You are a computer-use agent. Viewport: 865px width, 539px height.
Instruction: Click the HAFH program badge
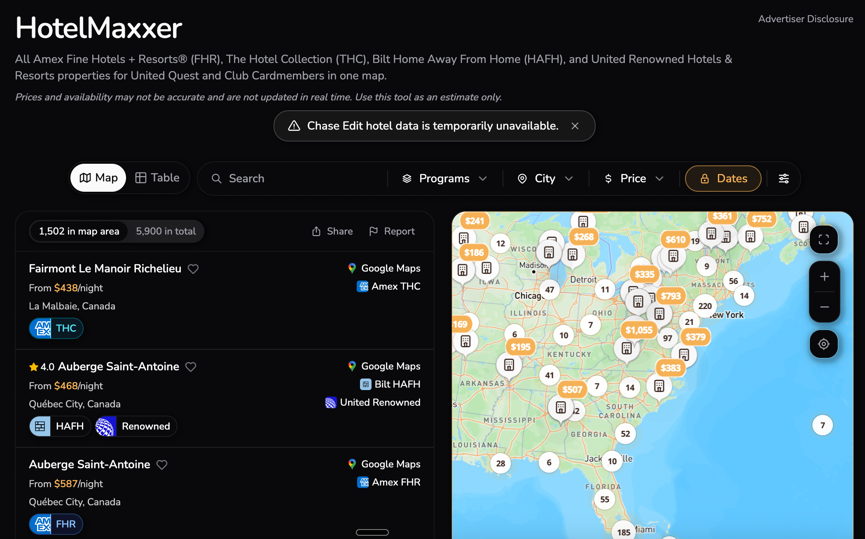[x=60, y=426]
